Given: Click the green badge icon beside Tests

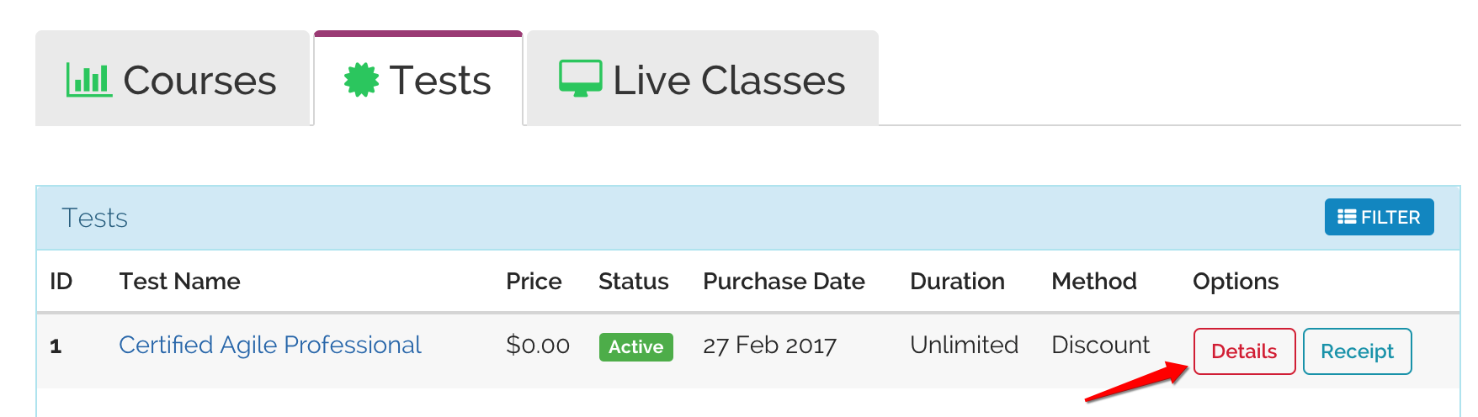Looking at the screenshot, I should click(362, 80).
